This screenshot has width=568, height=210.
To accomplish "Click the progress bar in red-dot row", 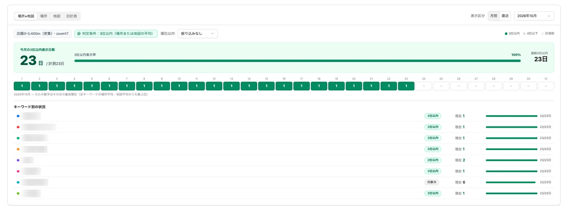I will pos(512,127).
